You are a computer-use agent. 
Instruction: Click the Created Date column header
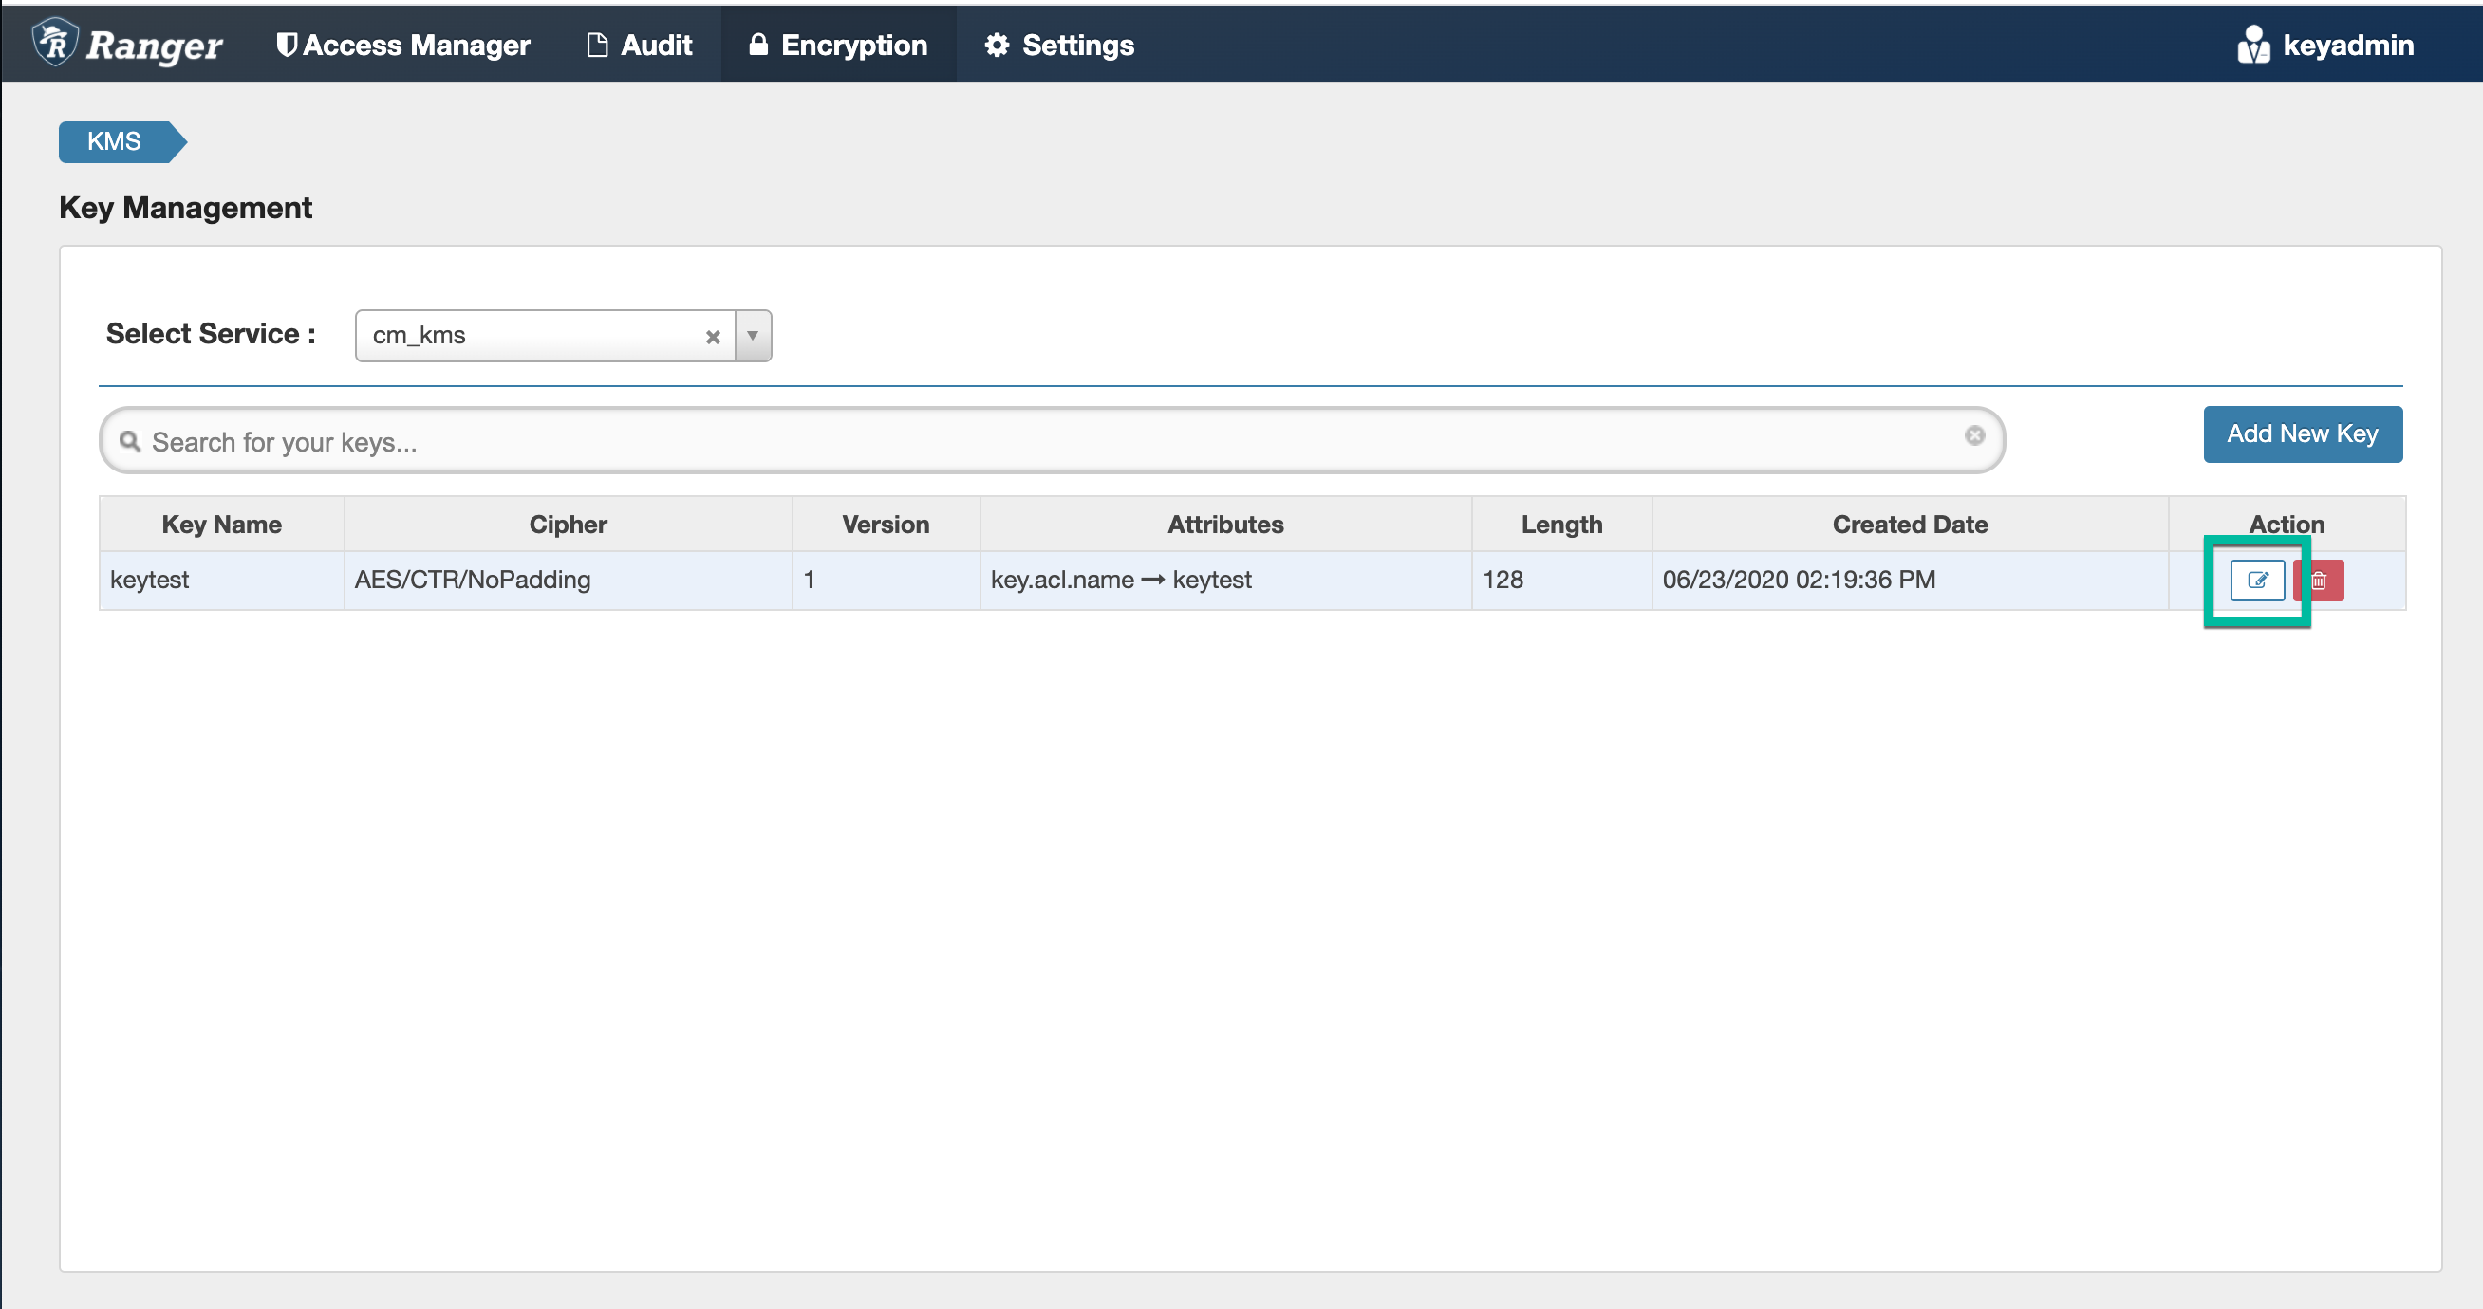(x=1909, y=524)
